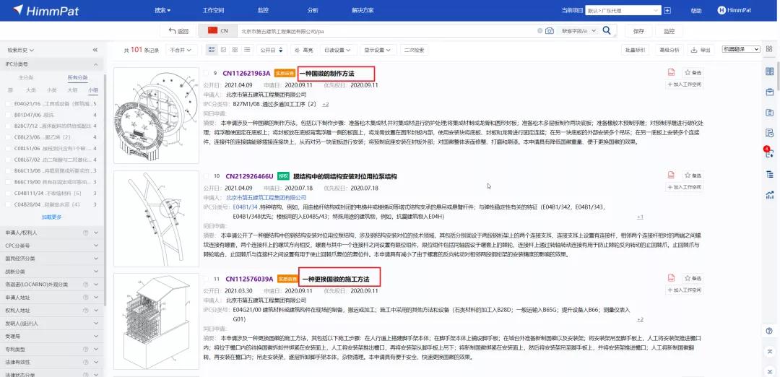Open the 分析 menu in the top bar

313,10
